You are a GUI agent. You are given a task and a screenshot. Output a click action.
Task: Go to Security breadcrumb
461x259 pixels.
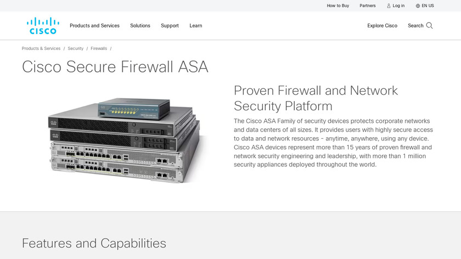pyautogui.click(x=76, y=48)
